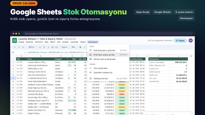Click envelope icon beside Günlük özeti şimdi gönder

[x=90, y=59]
